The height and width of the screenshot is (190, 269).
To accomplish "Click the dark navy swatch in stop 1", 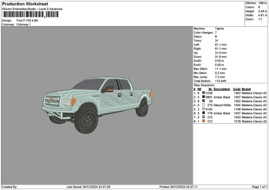I will point(204,93).
